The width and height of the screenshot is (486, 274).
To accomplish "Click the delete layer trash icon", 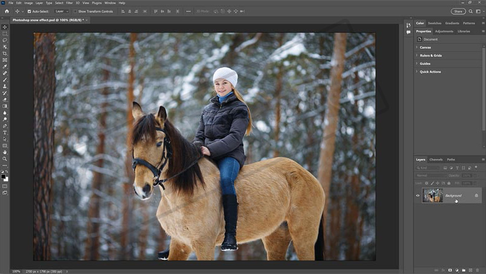I will [479, 270].
